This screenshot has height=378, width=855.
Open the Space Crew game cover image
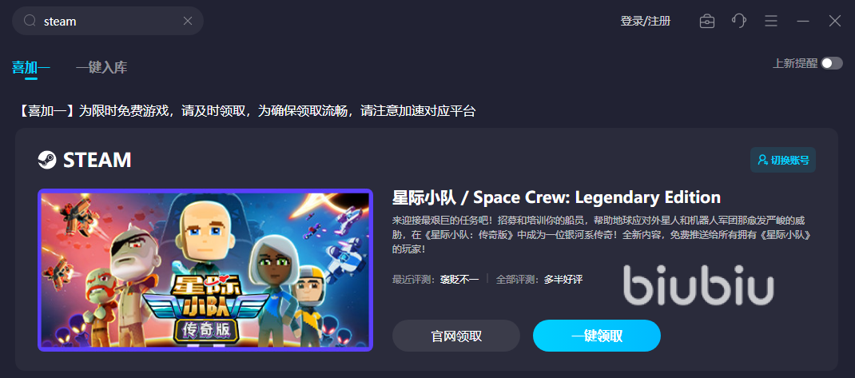[x=205, y=270]
